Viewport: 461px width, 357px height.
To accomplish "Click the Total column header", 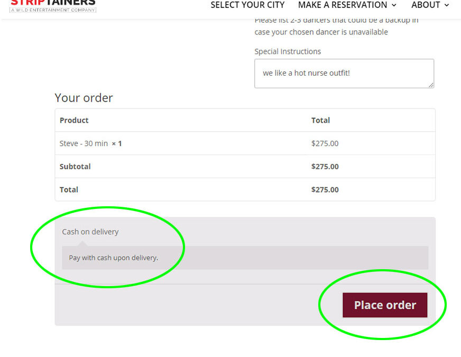I will coord(320,120).
